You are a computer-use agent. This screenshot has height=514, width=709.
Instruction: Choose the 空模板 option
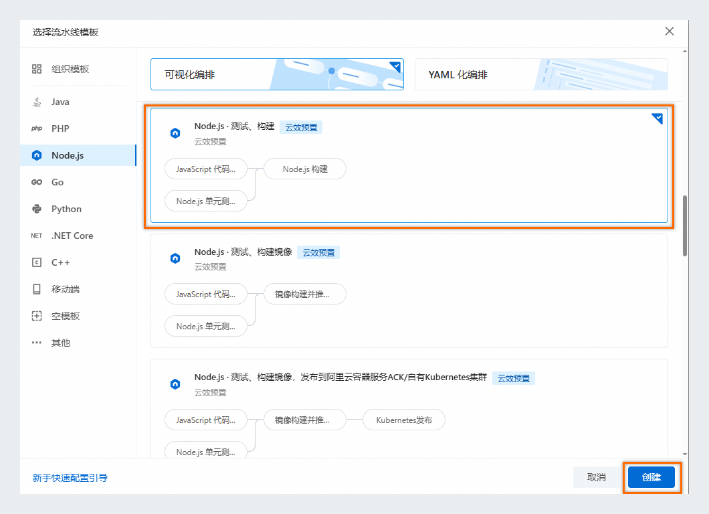pos(78,316)
